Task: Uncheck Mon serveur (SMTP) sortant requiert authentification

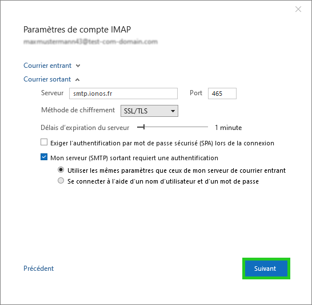Action: (x=44, y=157)
